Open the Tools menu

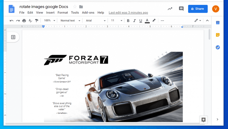[75, 13]
